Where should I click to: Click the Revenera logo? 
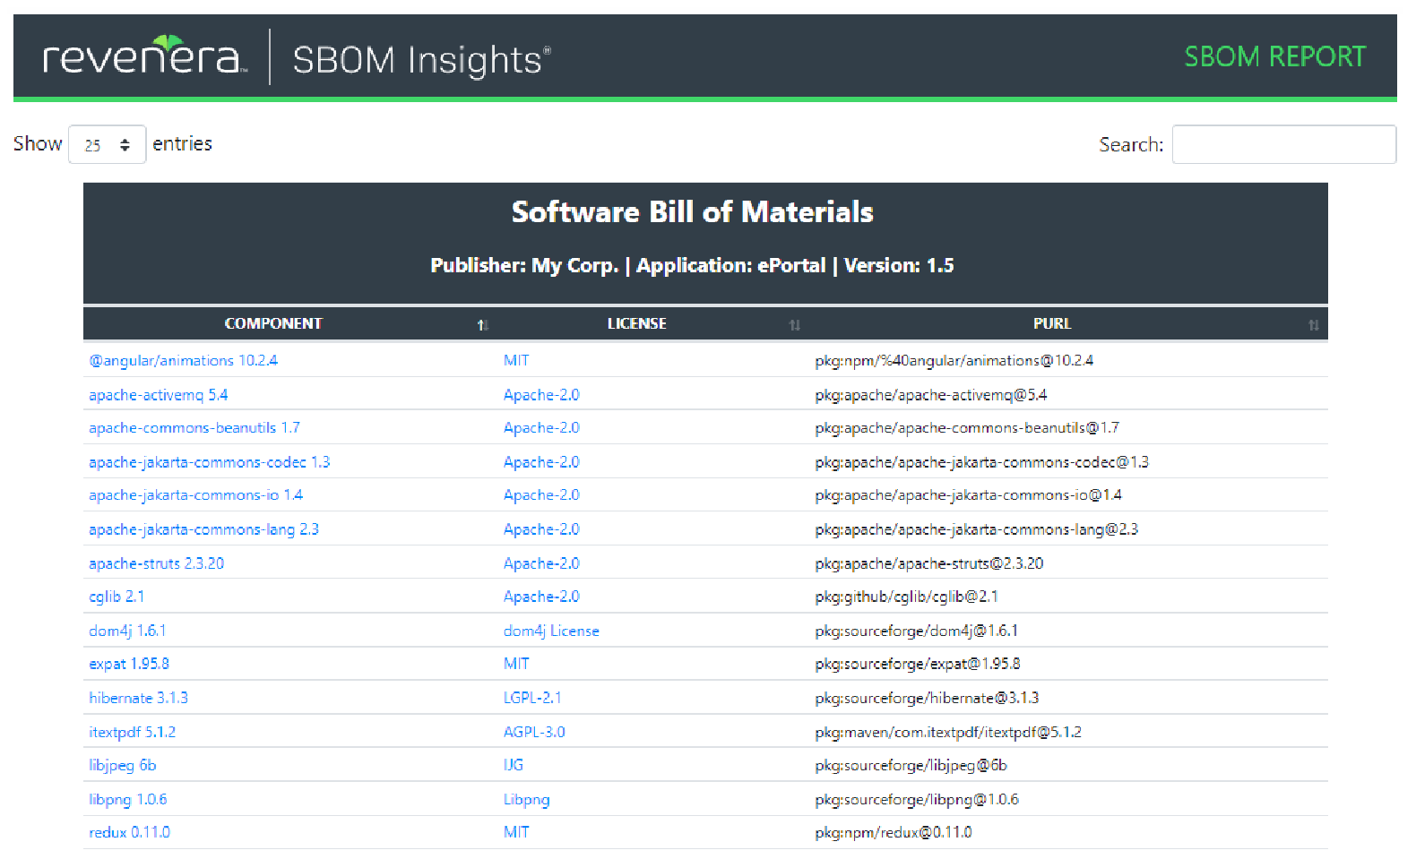144,56
